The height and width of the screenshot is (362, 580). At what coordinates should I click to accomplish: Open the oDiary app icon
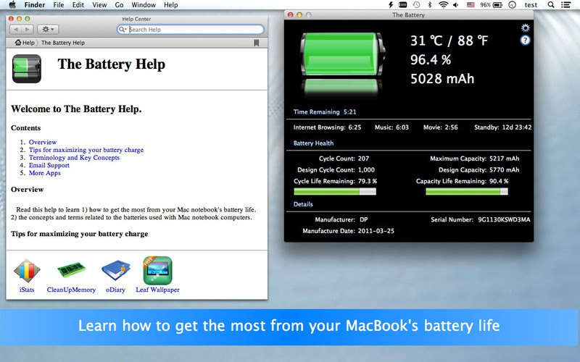tap(115, 270)
